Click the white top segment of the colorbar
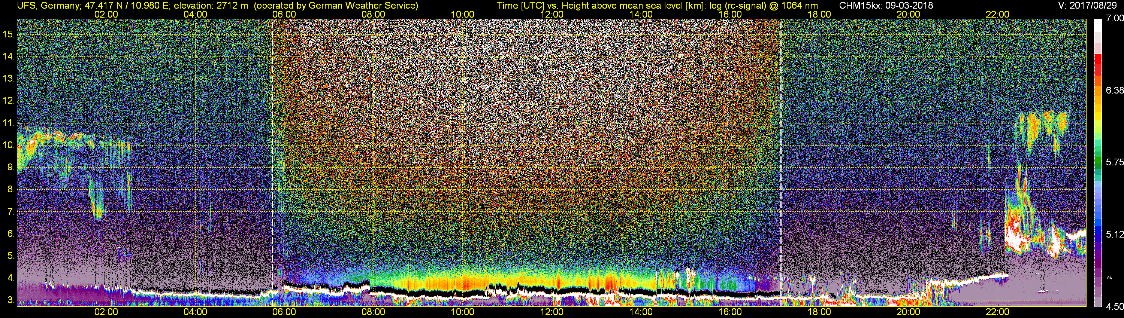 [1098, 25]
